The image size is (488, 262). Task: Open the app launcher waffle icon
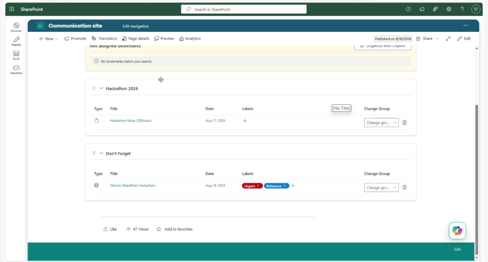point(11,9)
